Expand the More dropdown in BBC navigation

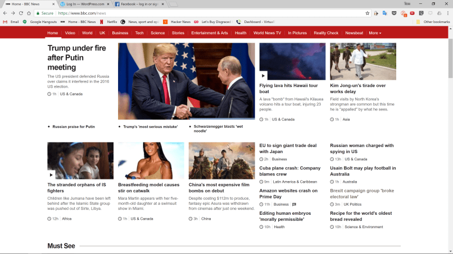(x=375, y=33)
